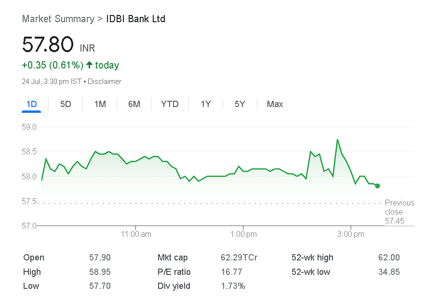Show the 6M chart view

[x=134, y=104]
